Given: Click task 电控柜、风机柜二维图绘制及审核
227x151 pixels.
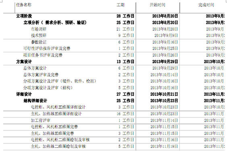Looking at the screenshot, I should (60, 140).
